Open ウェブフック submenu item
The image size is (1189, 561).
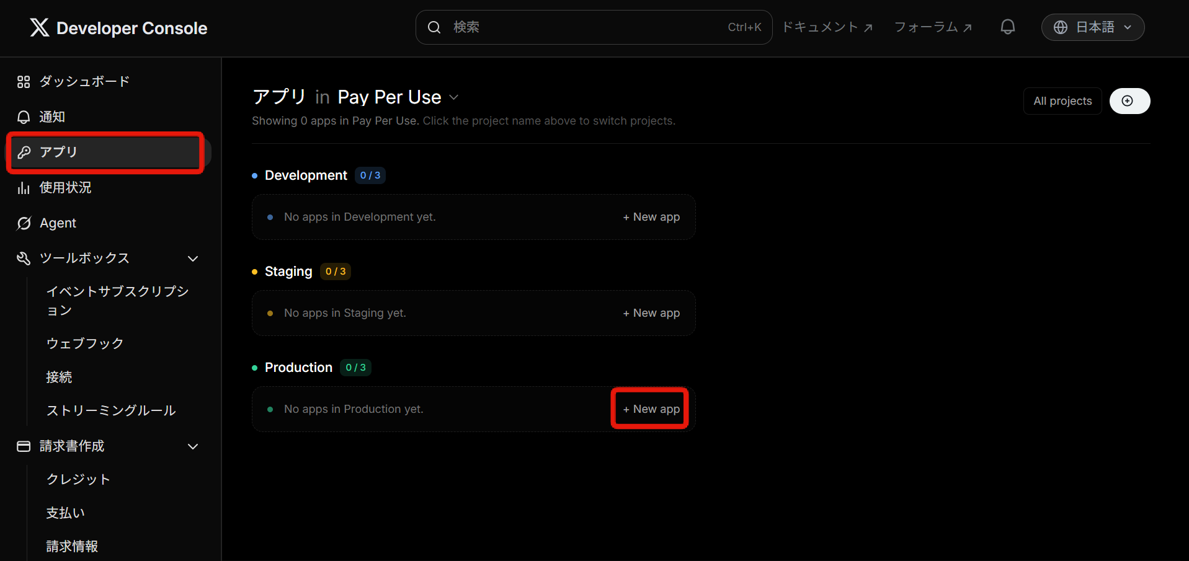[85, 343]
